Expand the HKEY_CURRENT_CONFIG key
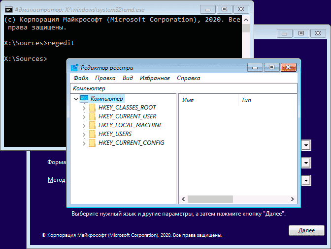331x249 pixels. (84, 143)
